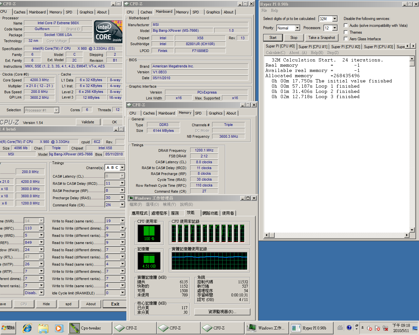This screenshot has height=335, width=419.
Task: Click the Intel Core i7 logo in CPU-Z
Action: [108, 32]
